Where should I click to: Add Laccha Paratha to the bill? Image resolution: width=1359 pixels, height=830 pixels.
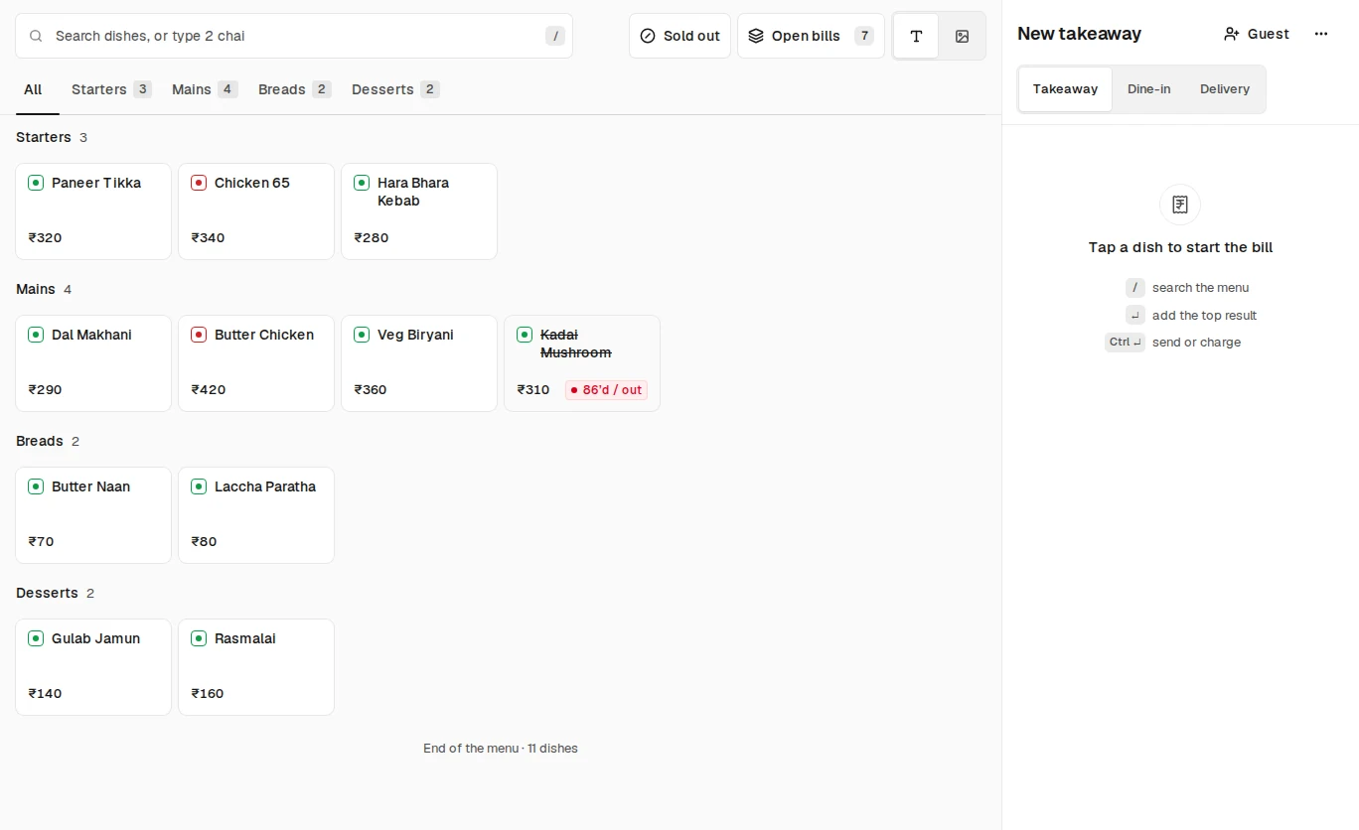point(256,515)
